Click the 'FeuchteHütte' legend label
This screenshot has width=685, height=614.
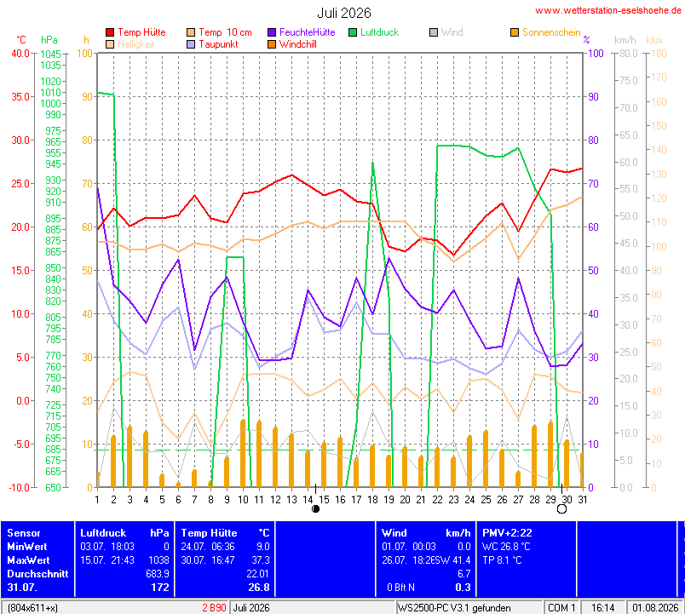point(307,32)
